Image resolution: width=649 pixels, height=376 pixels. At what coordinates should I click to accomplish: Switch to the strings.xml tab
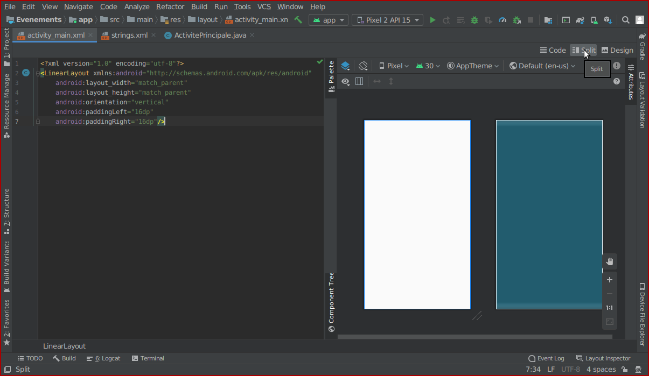[129, 35]
